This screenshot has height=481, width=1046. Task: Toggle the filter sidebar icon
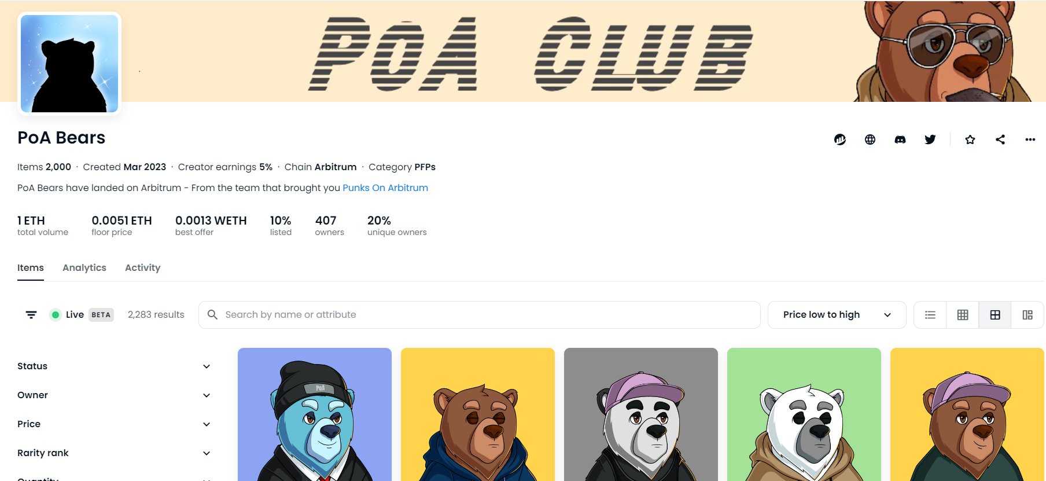tap(31, 315)
